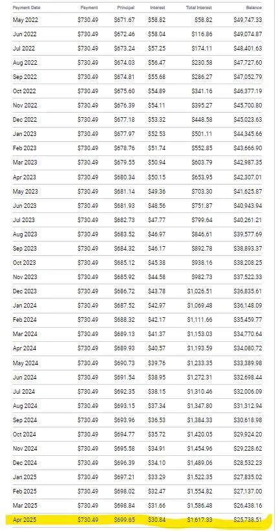
Task: Click the $40.57 interest in Apr 2024
Action: [157, 348]
